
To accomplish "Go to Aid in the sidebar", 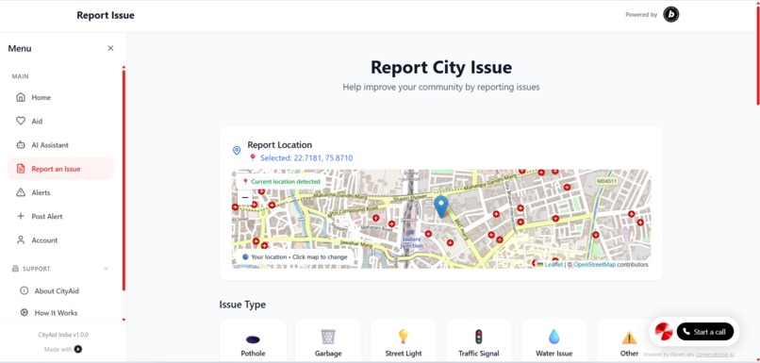I will click(x=60, y=122).
